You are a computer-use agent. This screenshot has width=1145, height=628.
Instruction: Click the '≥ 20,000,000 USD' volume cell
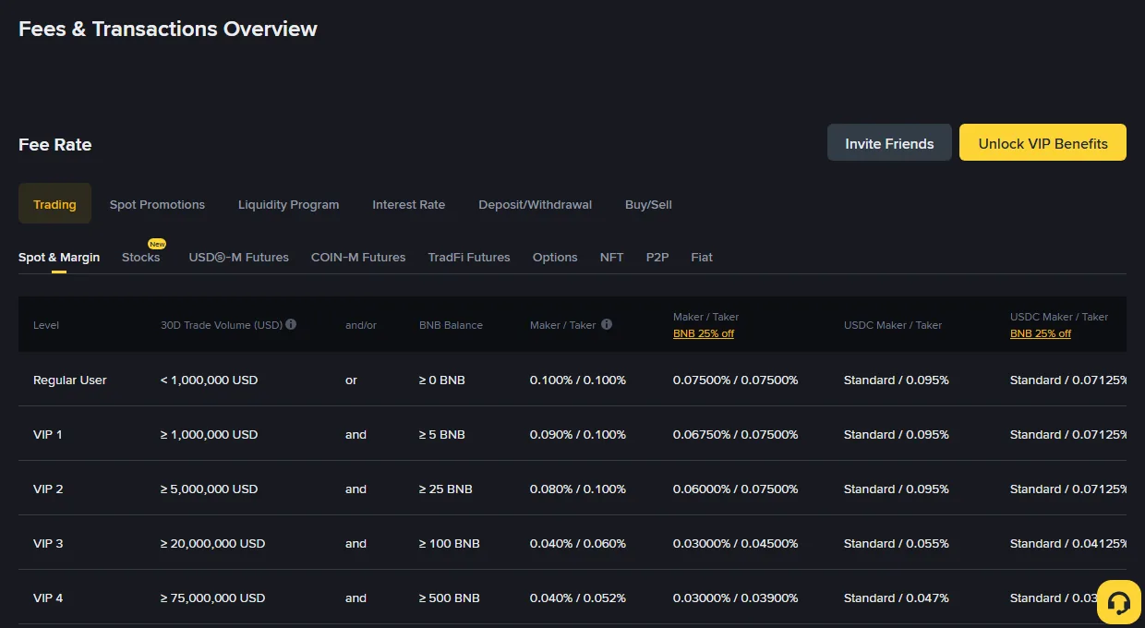213,543
